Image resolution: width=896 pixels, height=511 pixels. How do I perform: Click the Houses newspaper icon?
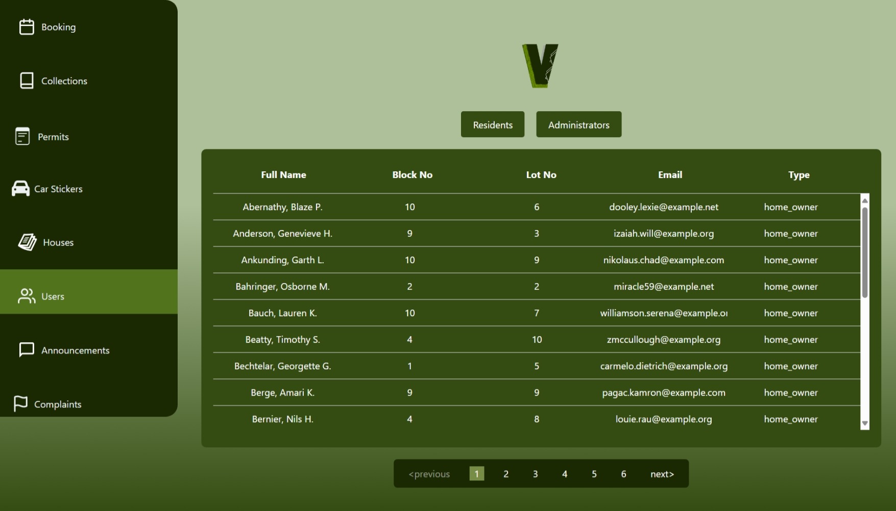click(x=28, y=242)
